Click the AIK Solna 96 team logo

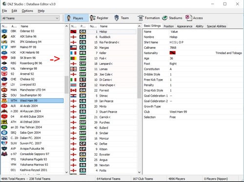click(4, 37)
